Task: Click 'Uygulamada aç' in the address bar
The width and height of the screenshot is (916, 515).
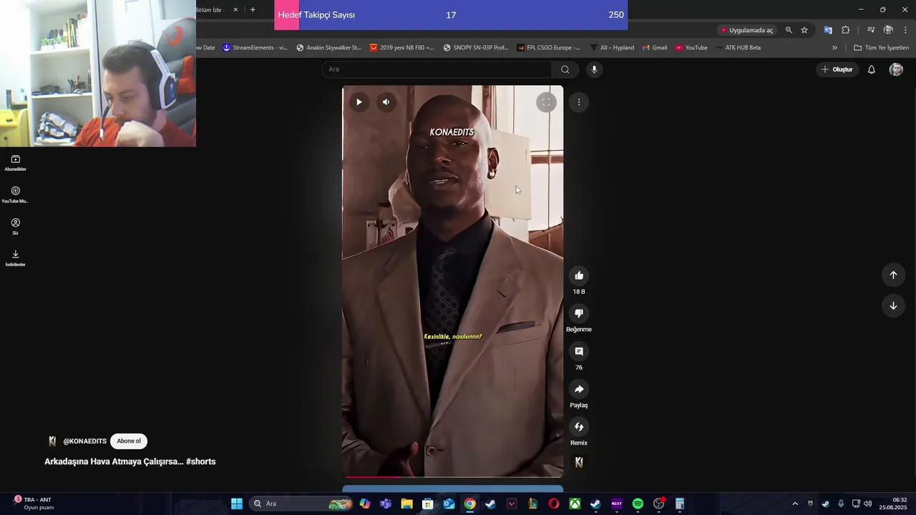Action: 747,30
